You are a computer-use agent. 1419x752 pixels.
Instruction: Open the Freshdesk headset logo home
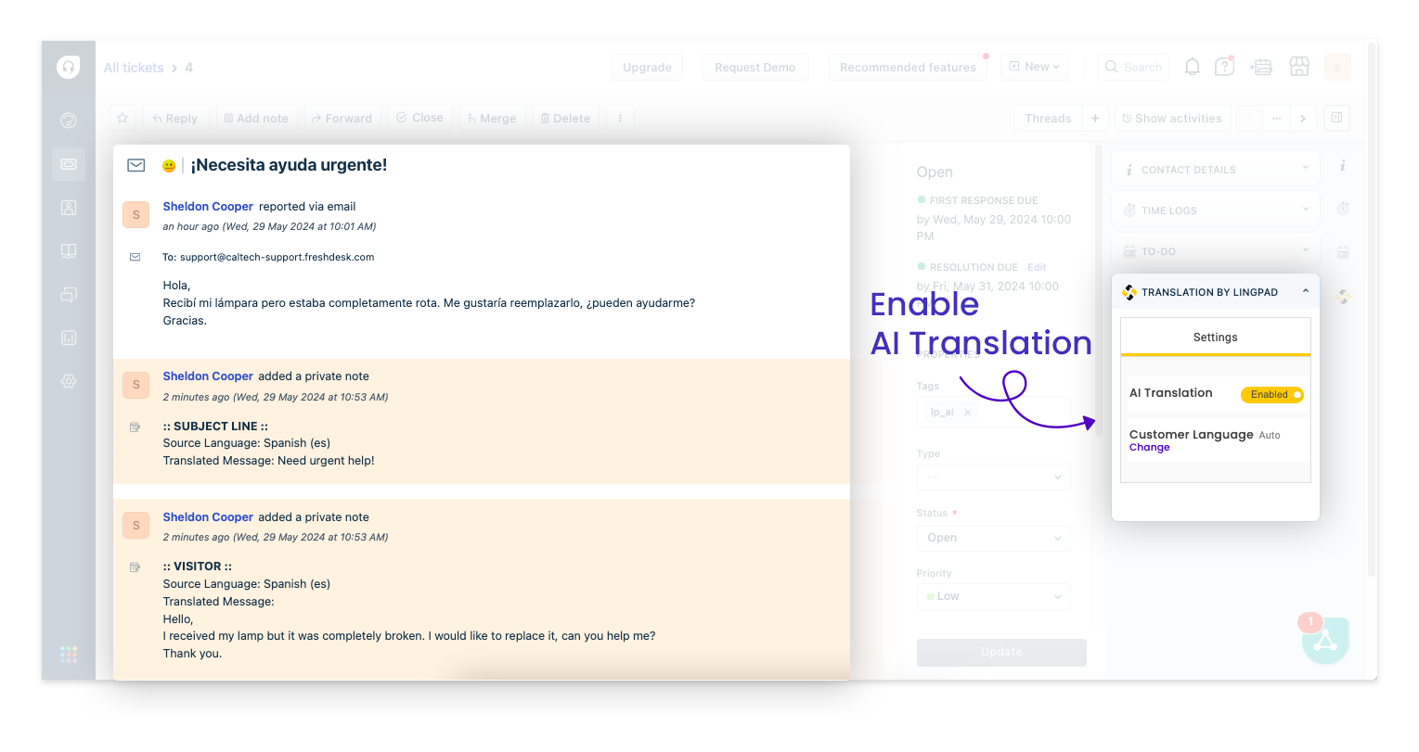click(68, 67)
